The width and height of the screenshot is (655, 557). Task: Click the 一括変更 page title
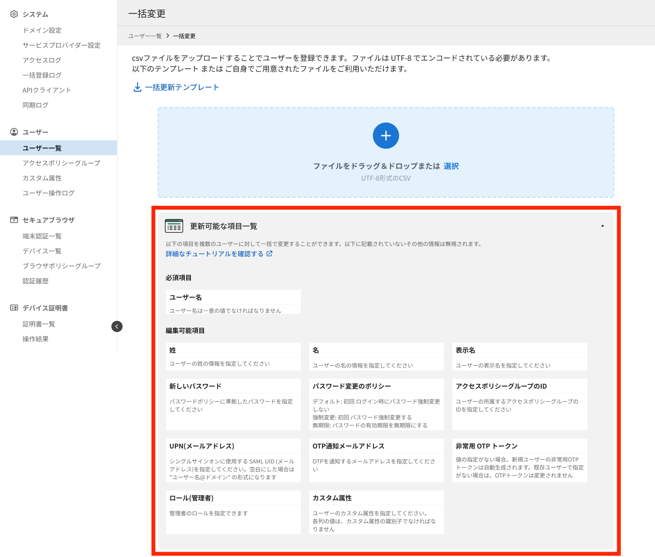pyautogui.click(x=147, y=14)
